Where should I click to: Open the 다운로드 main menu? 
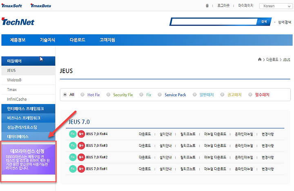pos(78,40)
